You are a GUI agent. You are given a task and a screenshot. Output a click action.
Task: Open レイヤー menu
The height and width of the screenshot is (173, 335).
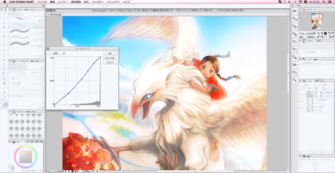click(x=63, y=2)
